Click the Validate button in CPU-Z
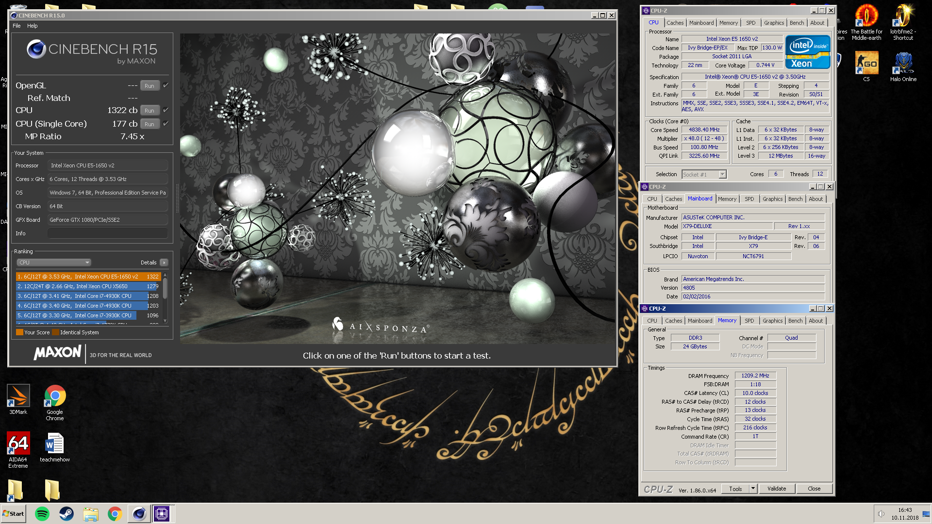The image size is (932, 524). coord(777,489)
